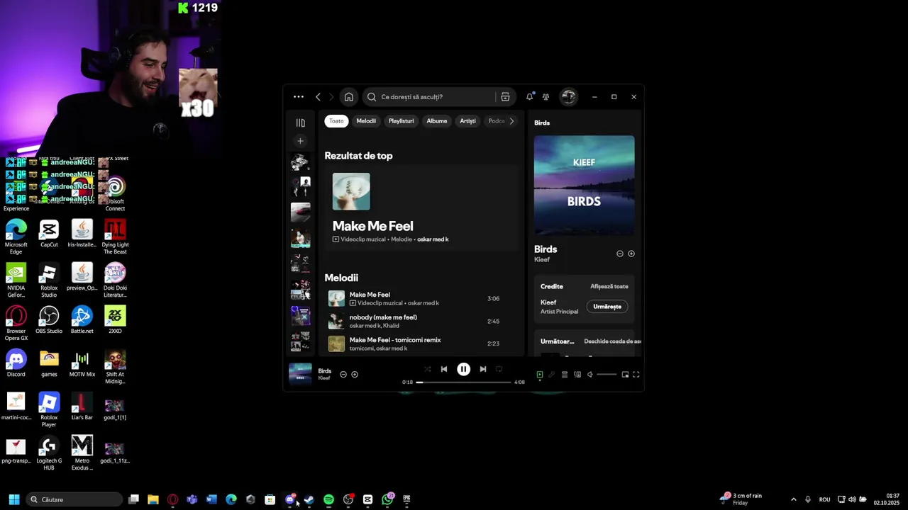The width and height of the screenshot is (908, 510).
Task: Hide Birds using minus icon in player bar
Action: click(x=343, y=375)
